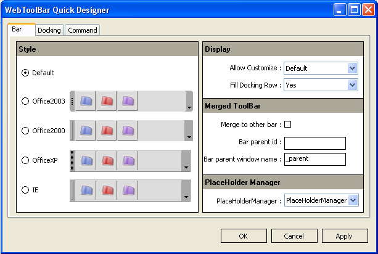This screenshot has height=254, width=378.
Task: Click the Apply button
Action: [344, 236]
